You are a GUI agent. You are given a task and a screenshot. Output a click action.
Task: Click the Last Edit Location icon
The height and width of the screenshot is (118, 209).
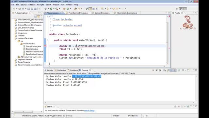114,9
